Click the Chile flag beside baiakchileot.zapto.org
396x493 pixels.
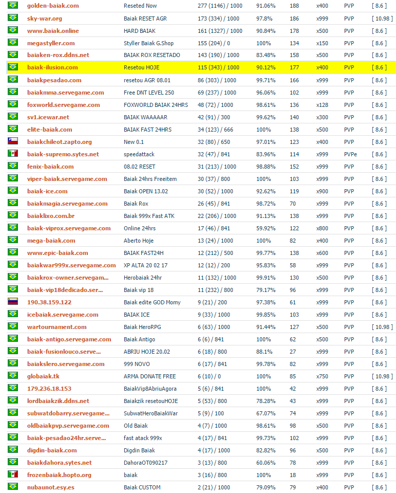pyautogui.click(x=13, y=141)
